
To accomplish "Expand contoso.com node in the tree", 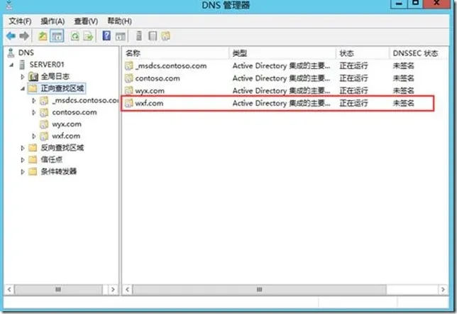I will (34, 112).
